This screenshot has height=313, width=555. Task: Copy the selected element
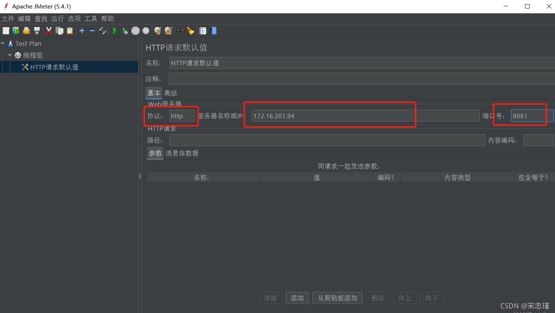(x=59, y=31)
